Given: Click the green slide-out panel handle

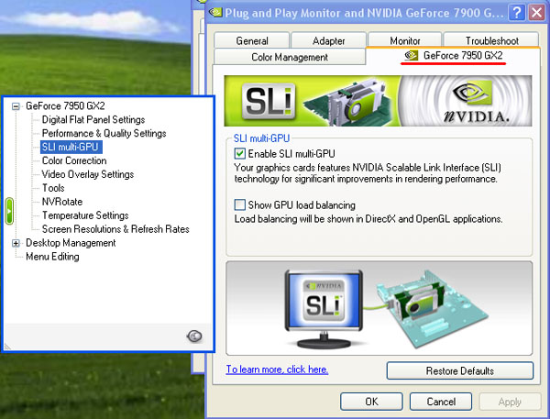Looking at the screenshot, I should [9, 211].
